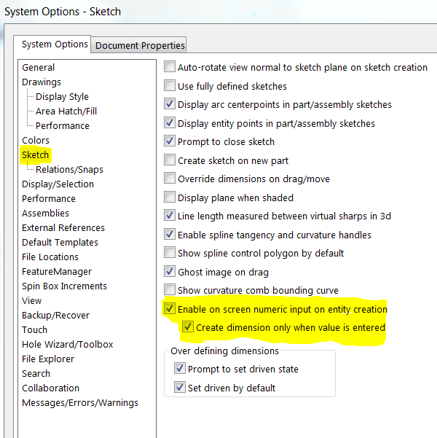Check Show spline control polygon by default
Screen dimensions: 437x438
[x=170, y=252]
